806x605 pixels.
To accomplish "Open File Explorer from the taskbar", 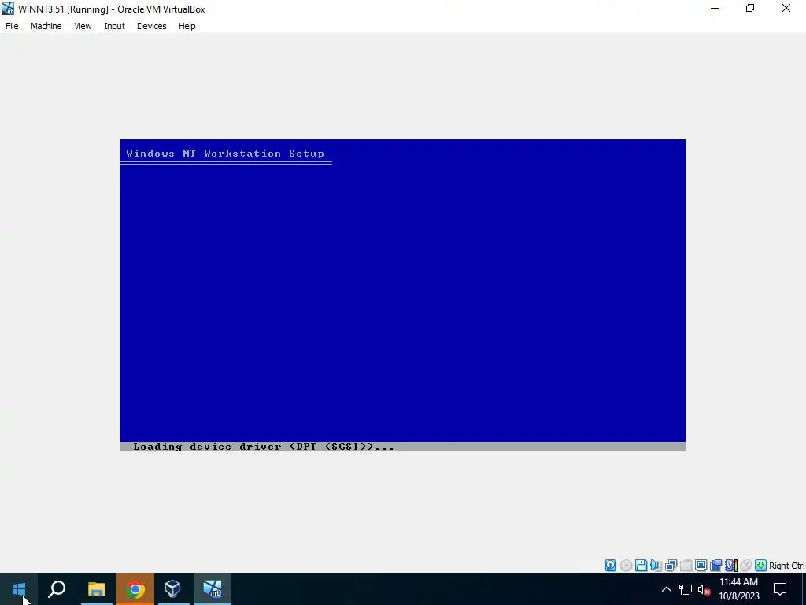I will coord(96,589).
